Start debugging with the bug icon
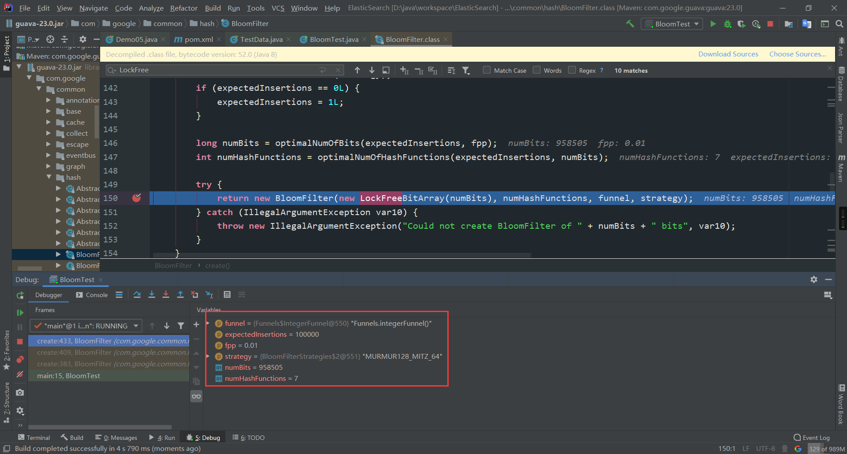The width and height of the screenshot is (847, 454). pos(727,24)
